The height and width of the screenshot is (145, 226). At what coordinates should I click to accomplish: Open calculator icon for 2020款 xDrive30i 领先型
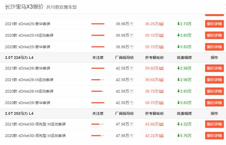[x=132, y=136]
